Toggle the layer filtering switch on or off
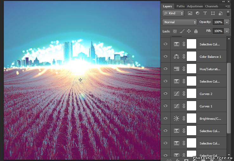 pyautogui.click(x=228, y=13)
